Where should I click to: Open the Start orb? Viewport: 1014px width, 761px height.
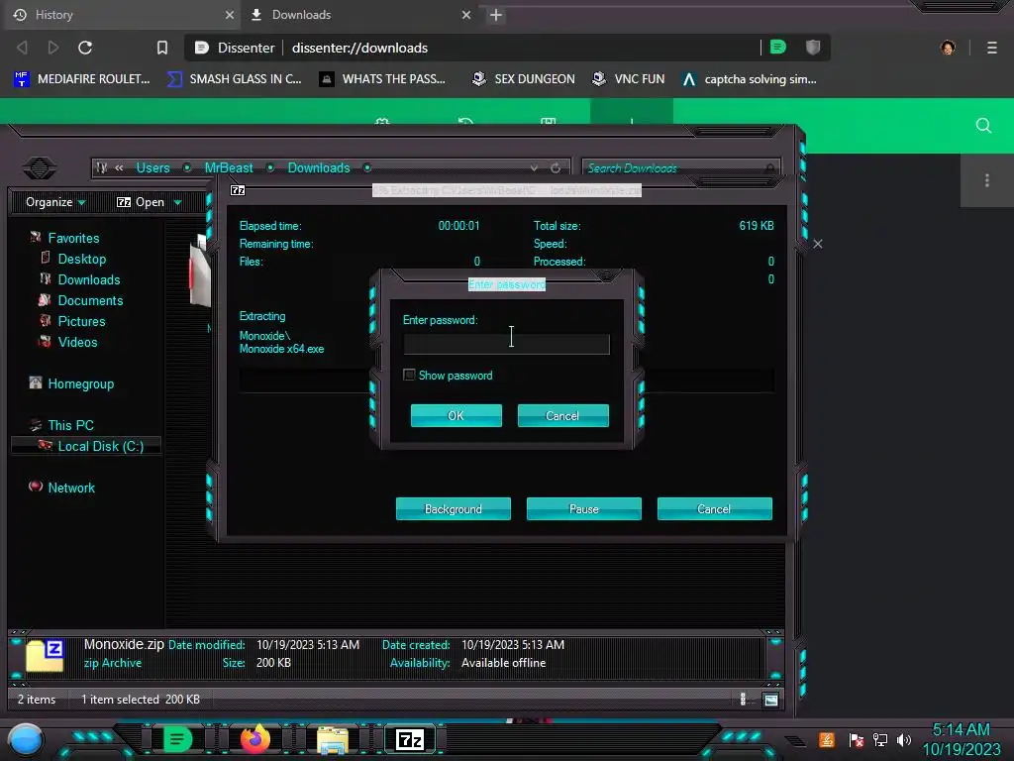(26, 740)
